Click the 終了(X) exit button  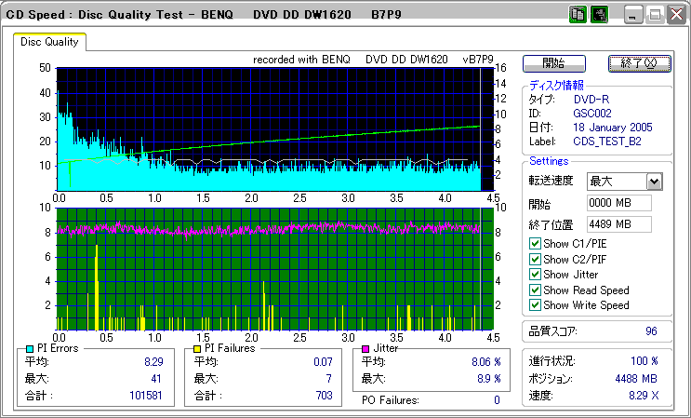click(x=640, y=63)
